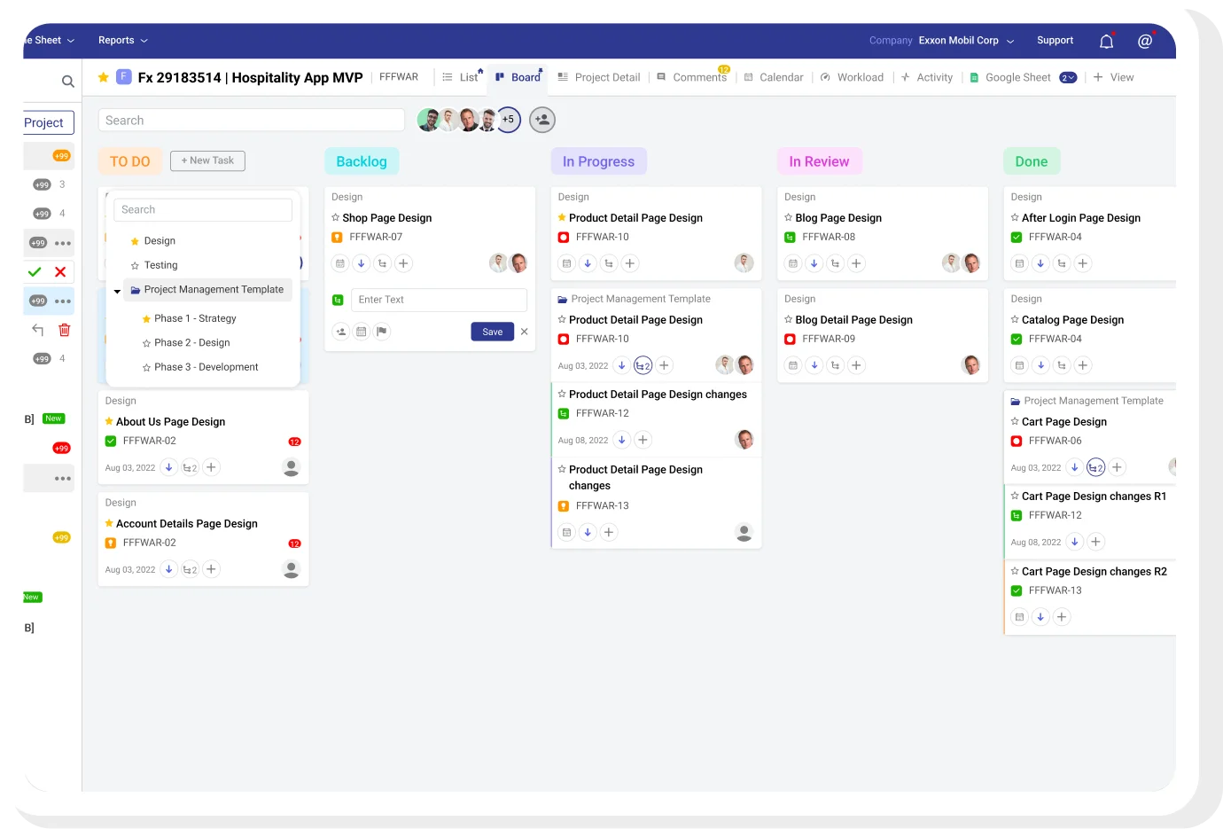The height and width of the screenshot is (829, 1223).
Task: Click the back arrow icon in the sidebar
Action: click(x=38, y=330)
